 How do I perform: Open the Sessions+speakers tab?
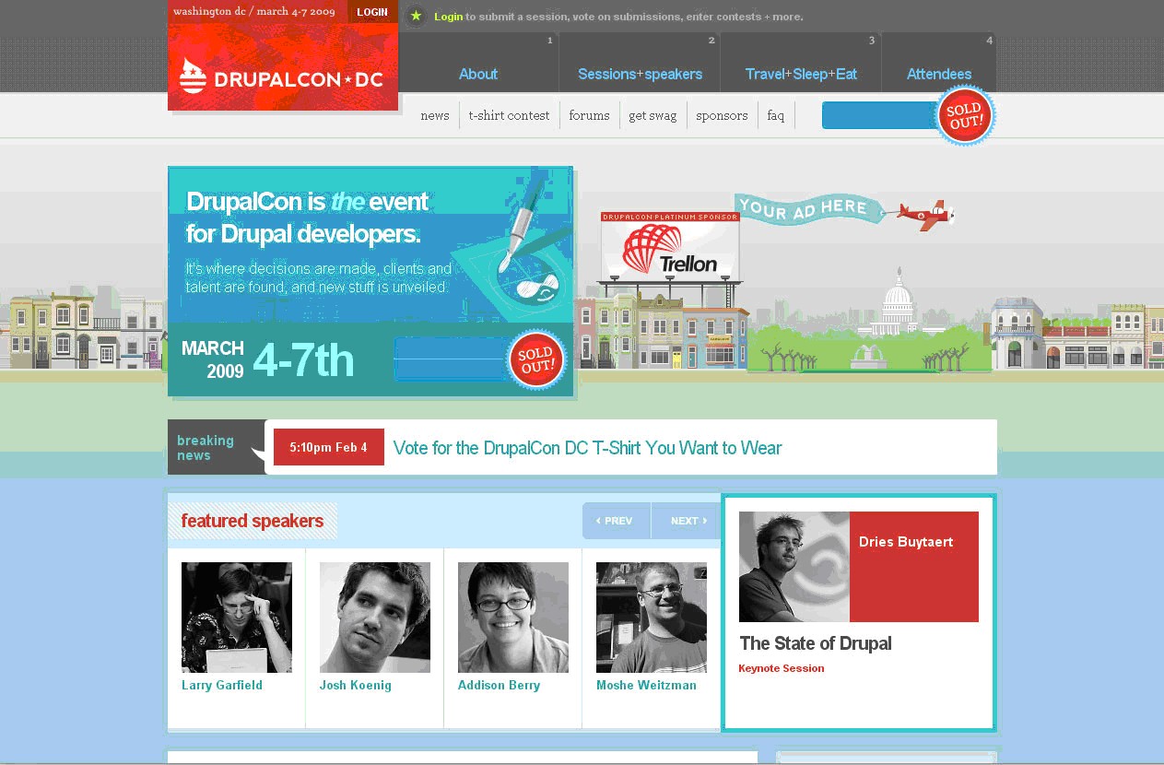(640, 74)
